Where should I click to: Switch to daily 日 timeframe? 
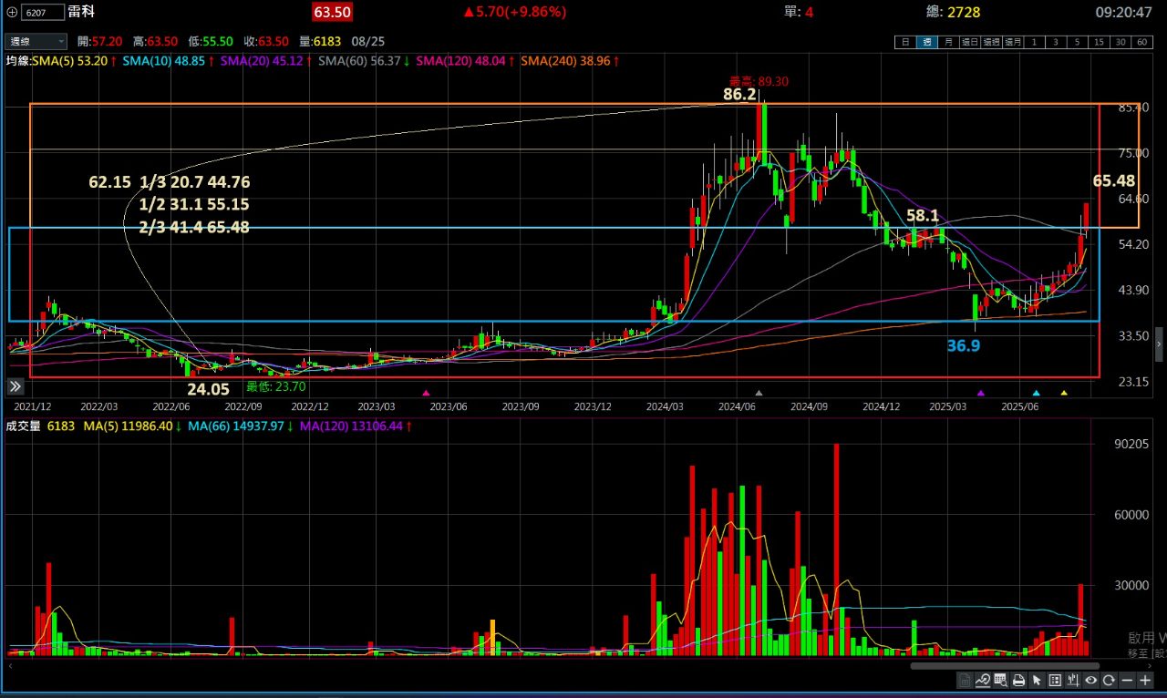pos(905,42)
